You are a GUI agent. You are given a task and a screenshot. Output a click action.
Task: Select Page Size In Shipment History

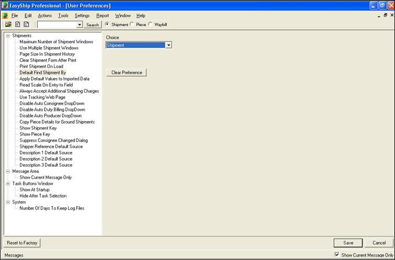click(47, 54)
